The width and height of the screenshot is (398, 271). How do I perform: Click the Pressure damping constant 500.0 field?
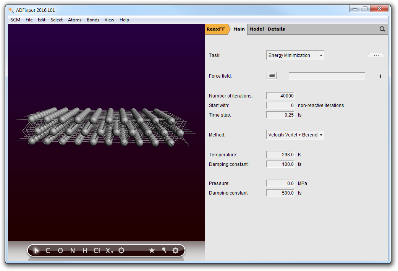coord(280,193)
